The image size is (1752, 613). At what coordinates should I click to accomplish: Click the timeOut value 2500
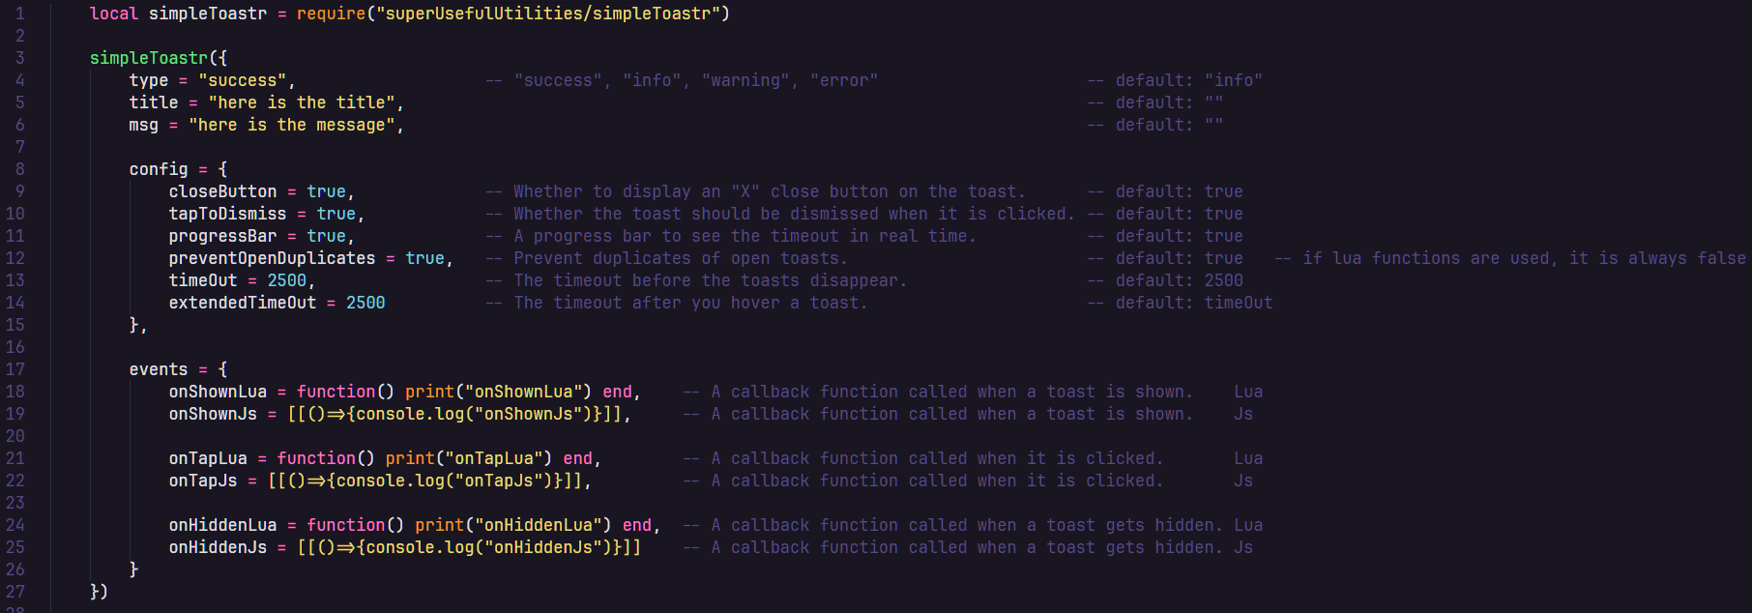[x=286, y=280]
